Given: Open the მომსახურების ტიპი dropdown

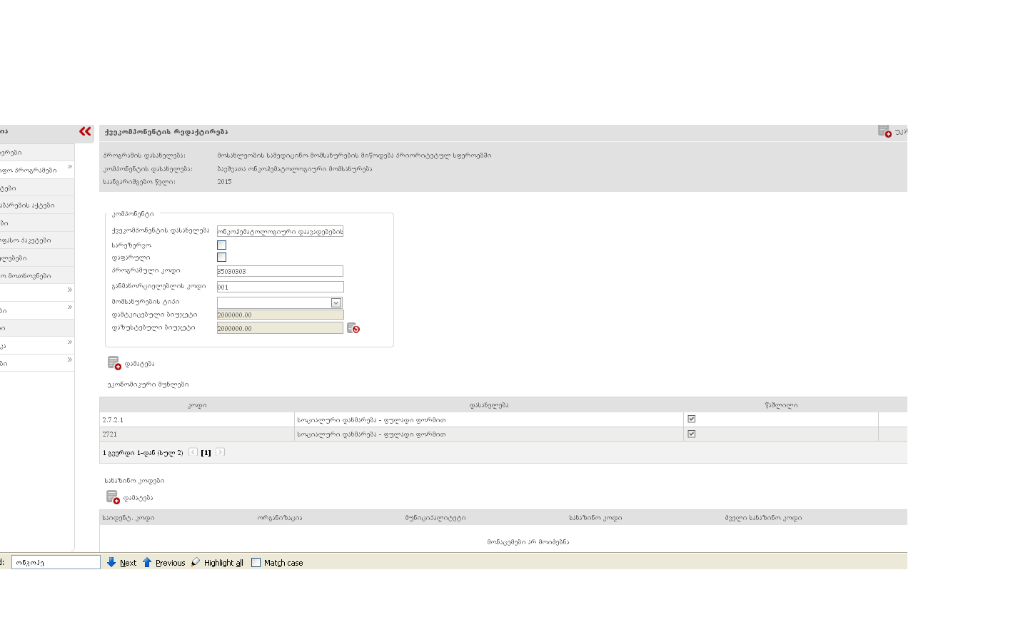Looking at the screenshot, I should pos(336,302).
